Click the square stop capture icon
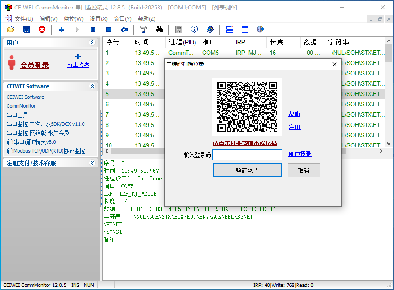The height and width of the screenshot is (290, 394). [x=109, y=30]
